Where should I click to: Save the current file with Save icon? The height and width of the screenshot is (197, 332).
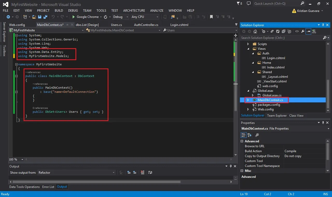point(39,17)
